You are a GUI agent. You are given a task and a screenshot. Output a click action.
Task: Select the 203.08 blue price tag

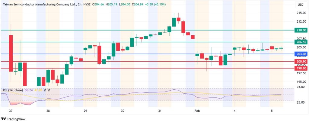(301, 54)
